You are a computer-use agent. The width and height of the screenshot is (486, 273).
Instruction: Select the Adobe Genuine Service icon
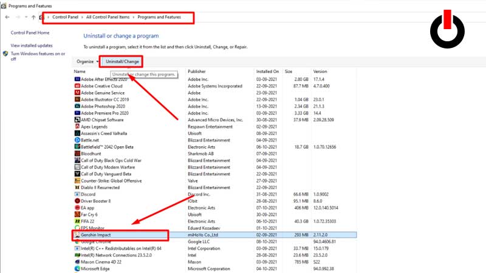[x=77, y=93]
